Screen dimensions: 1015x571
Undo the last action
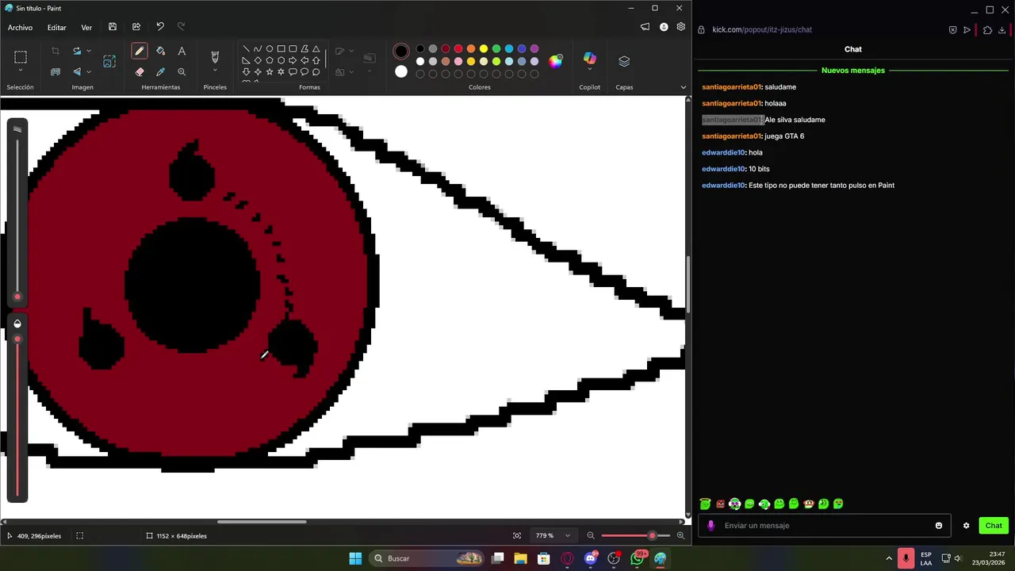tap(160, 27)
